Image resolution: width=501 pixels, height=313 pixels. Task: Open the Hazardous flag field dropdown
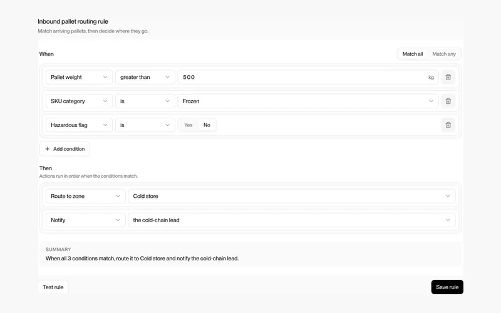80,125
